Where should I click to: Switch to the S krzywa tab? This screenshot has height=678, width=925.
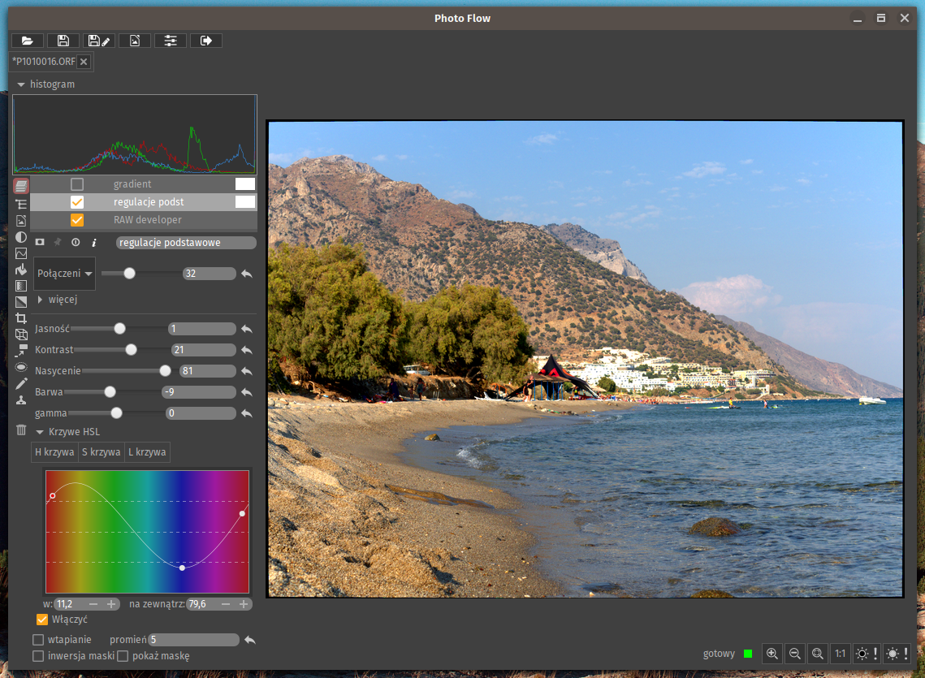pos(101,452)
